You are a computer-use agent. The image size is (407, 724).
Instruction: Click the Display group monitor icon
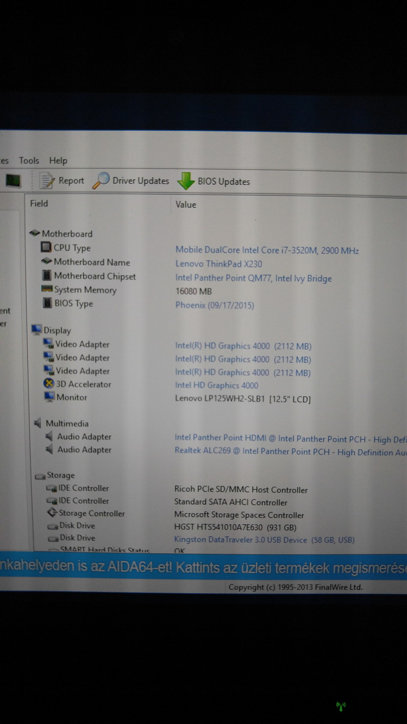(x=37, y=330)
